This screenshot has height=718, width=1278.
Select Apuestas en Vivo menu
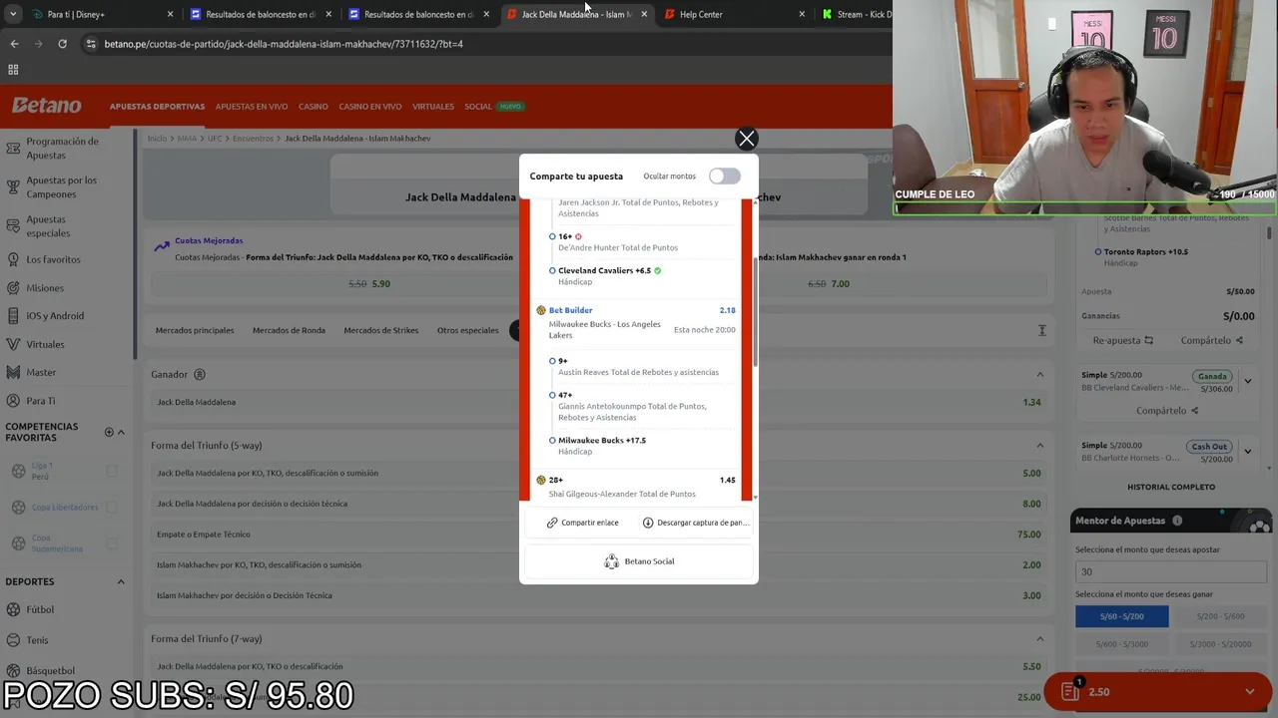click(252, 107)
